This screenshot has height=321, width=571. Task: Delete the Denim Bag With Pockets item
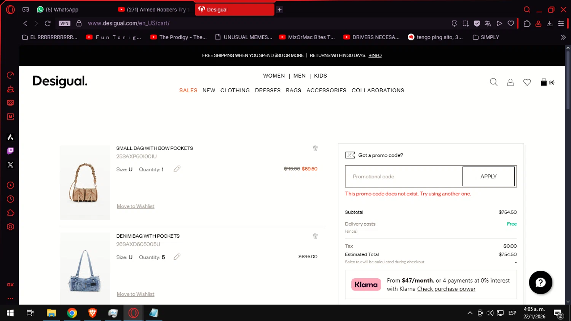315,236
